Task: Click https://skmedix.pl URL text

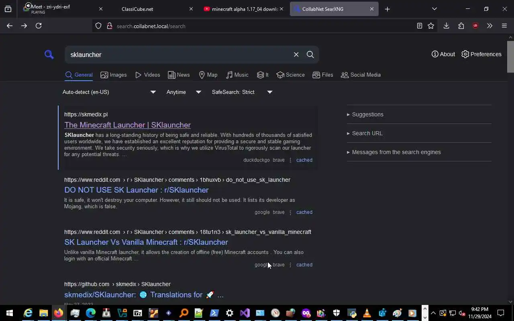Action: coord(86,114)
